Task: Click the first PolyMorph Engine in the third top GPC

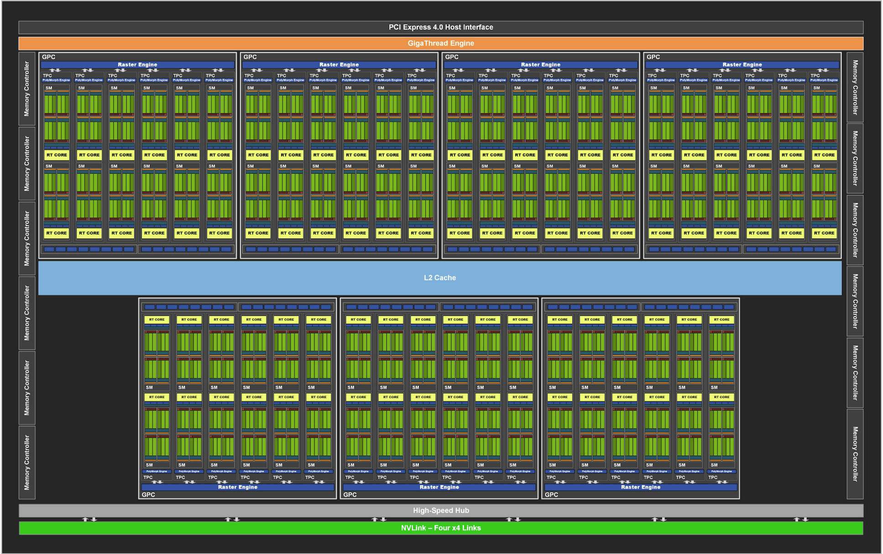Action: (x=459, y=80)
